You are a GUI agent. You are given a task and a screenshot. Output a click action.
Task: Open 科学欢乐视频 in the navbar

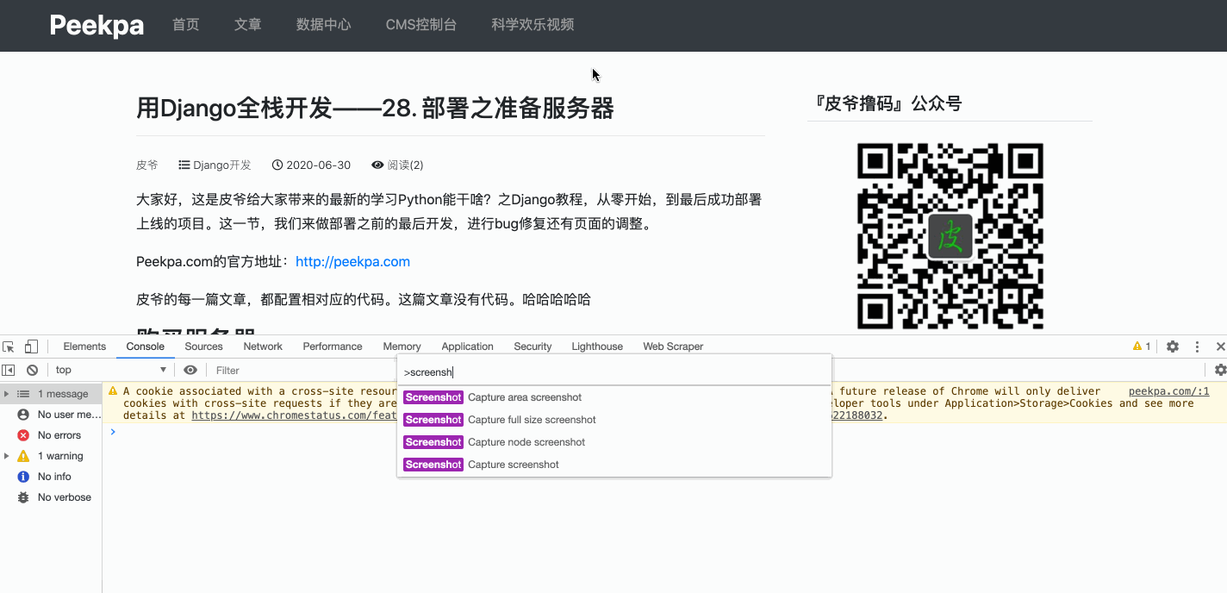point(533,25)
